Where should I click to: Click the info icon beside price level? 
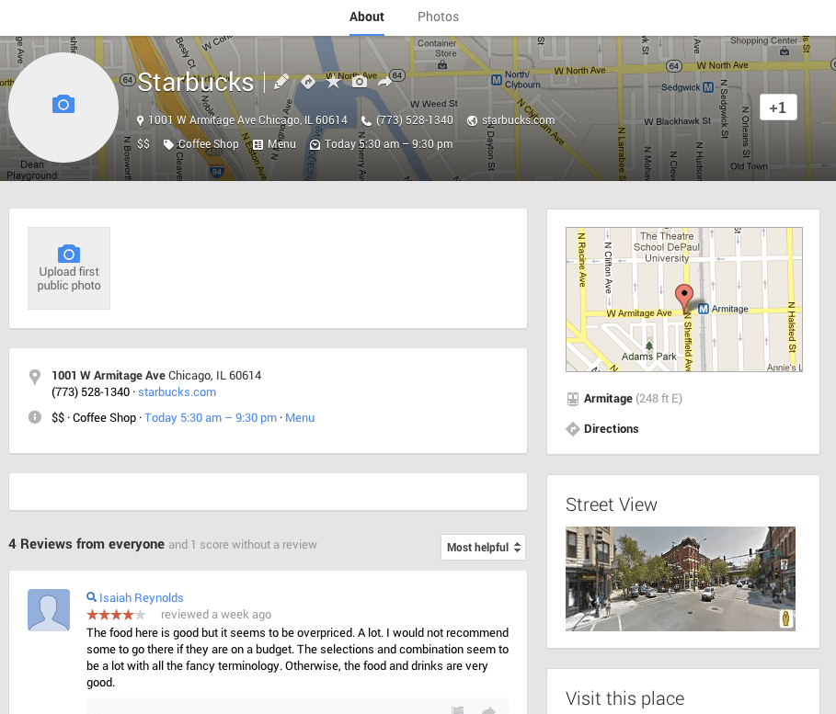pos(35,417)
